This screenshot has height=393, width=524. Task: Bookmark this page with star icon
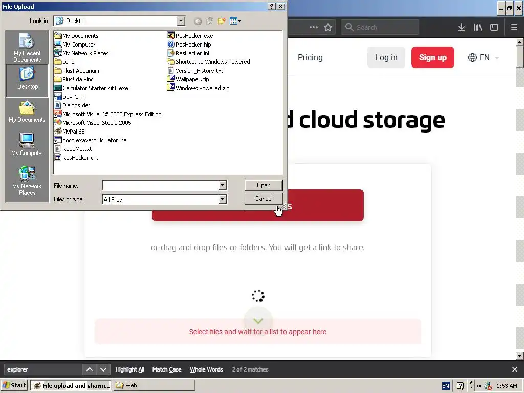(x=328, y=28)
